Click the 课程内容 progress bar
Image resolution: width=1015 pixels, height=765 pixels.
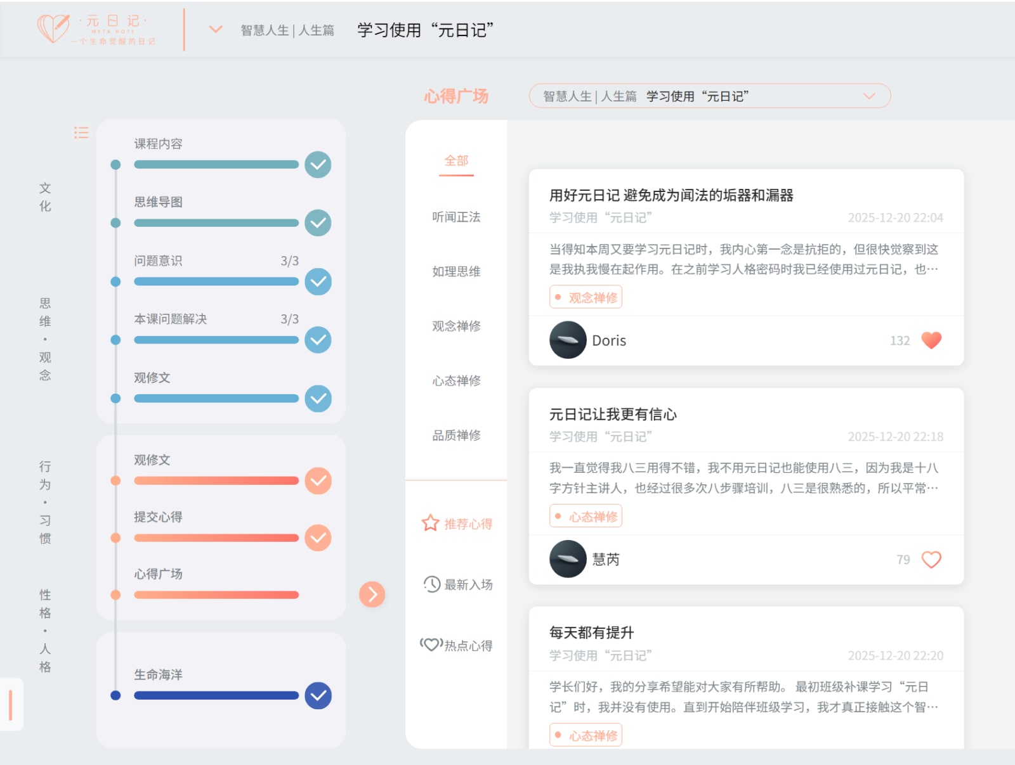[x=216, y=165]
